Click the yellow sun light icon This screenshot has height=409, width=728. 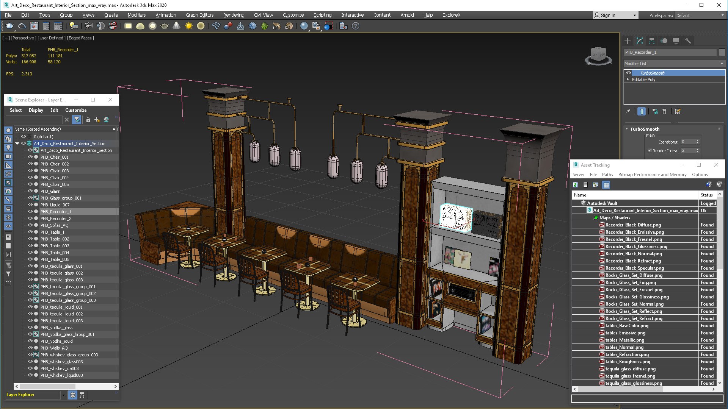(x=188, y=26)
